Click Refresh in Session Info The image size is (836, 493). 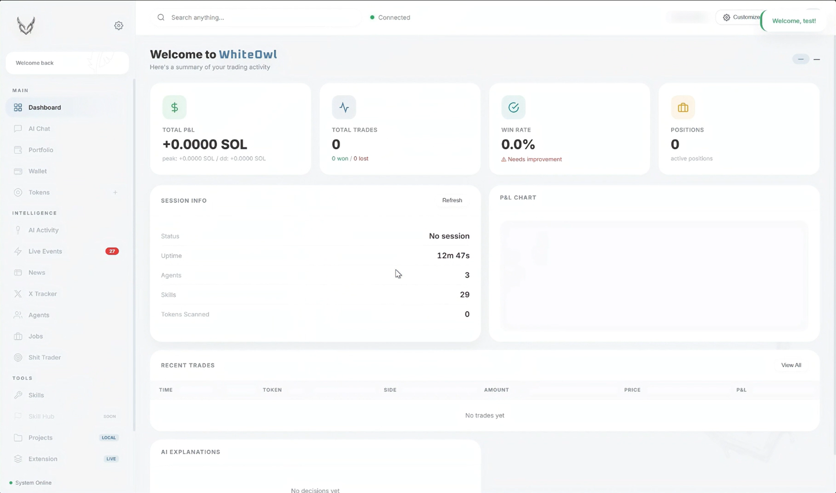tap(452, 200)
